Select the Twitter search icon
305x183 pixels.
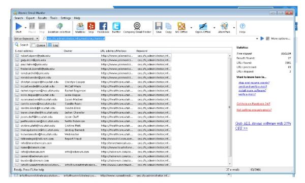[x=116, y=26]
